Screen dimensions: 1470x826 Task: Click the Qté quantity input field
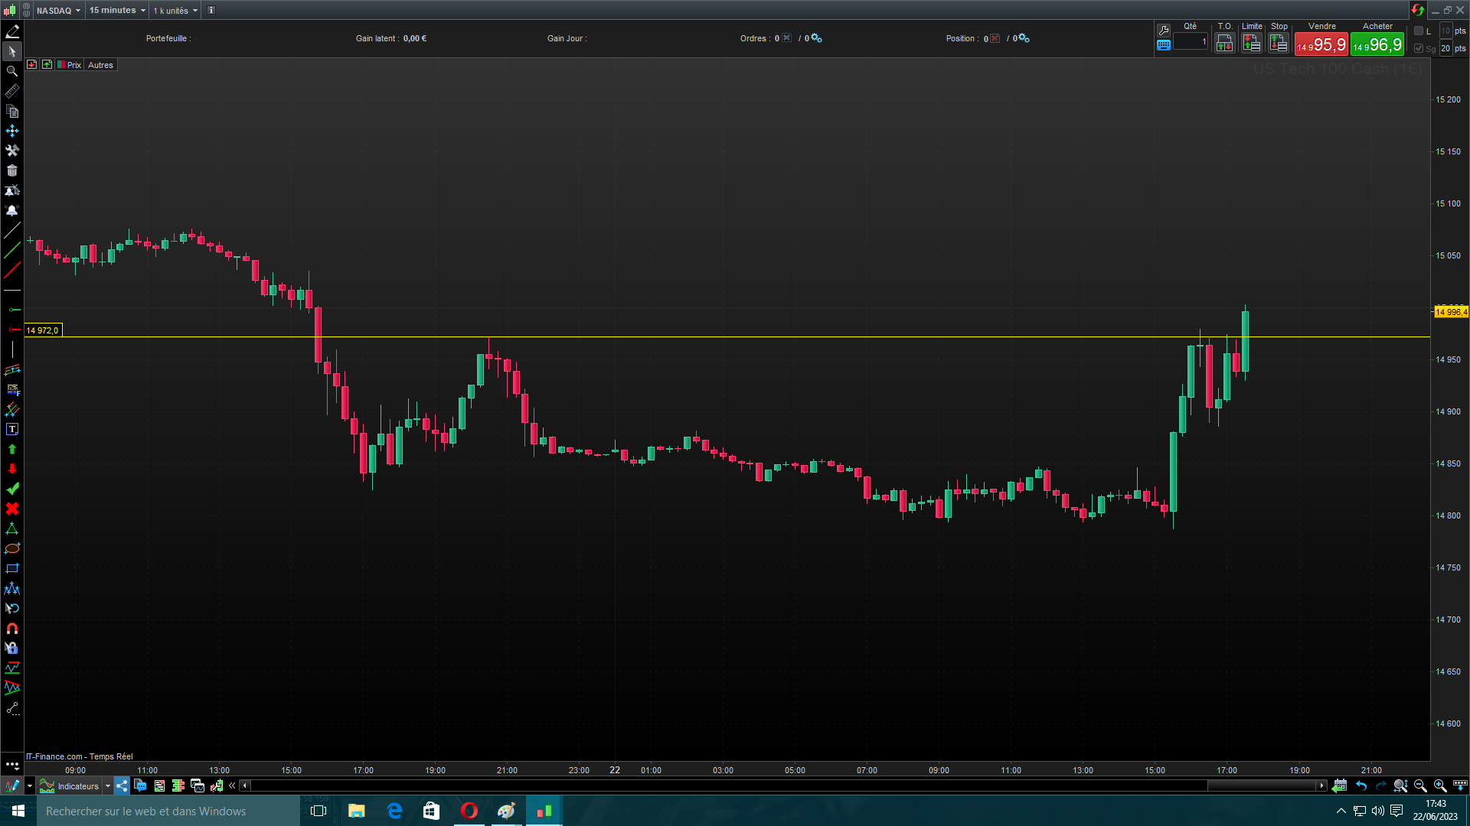1190,42
